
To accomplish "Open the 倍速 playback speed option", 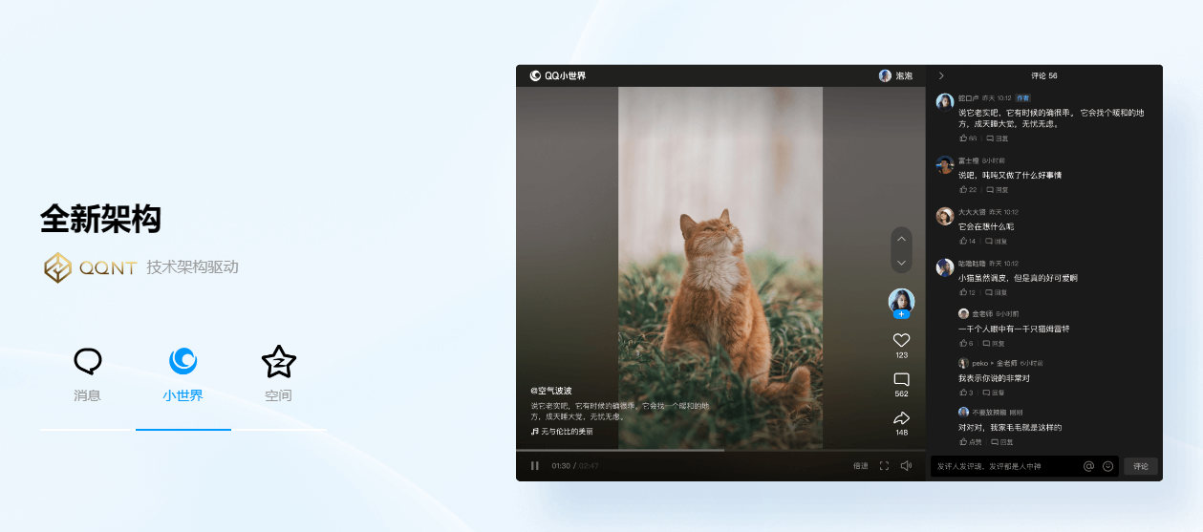I will 861,466.
